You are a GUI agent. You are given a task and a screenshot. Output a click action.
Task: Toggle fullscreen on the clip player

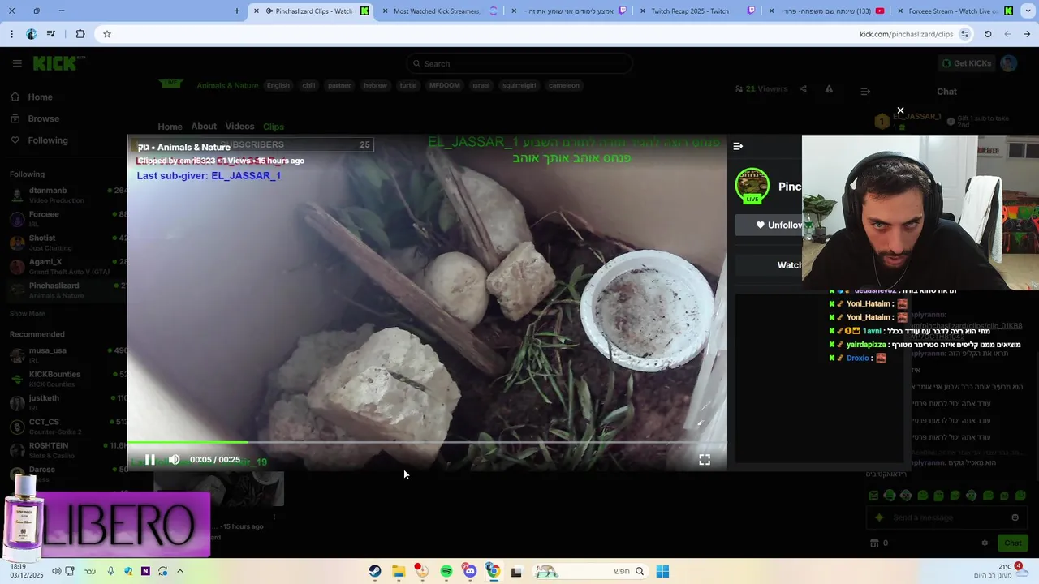[x=705, y=460]
